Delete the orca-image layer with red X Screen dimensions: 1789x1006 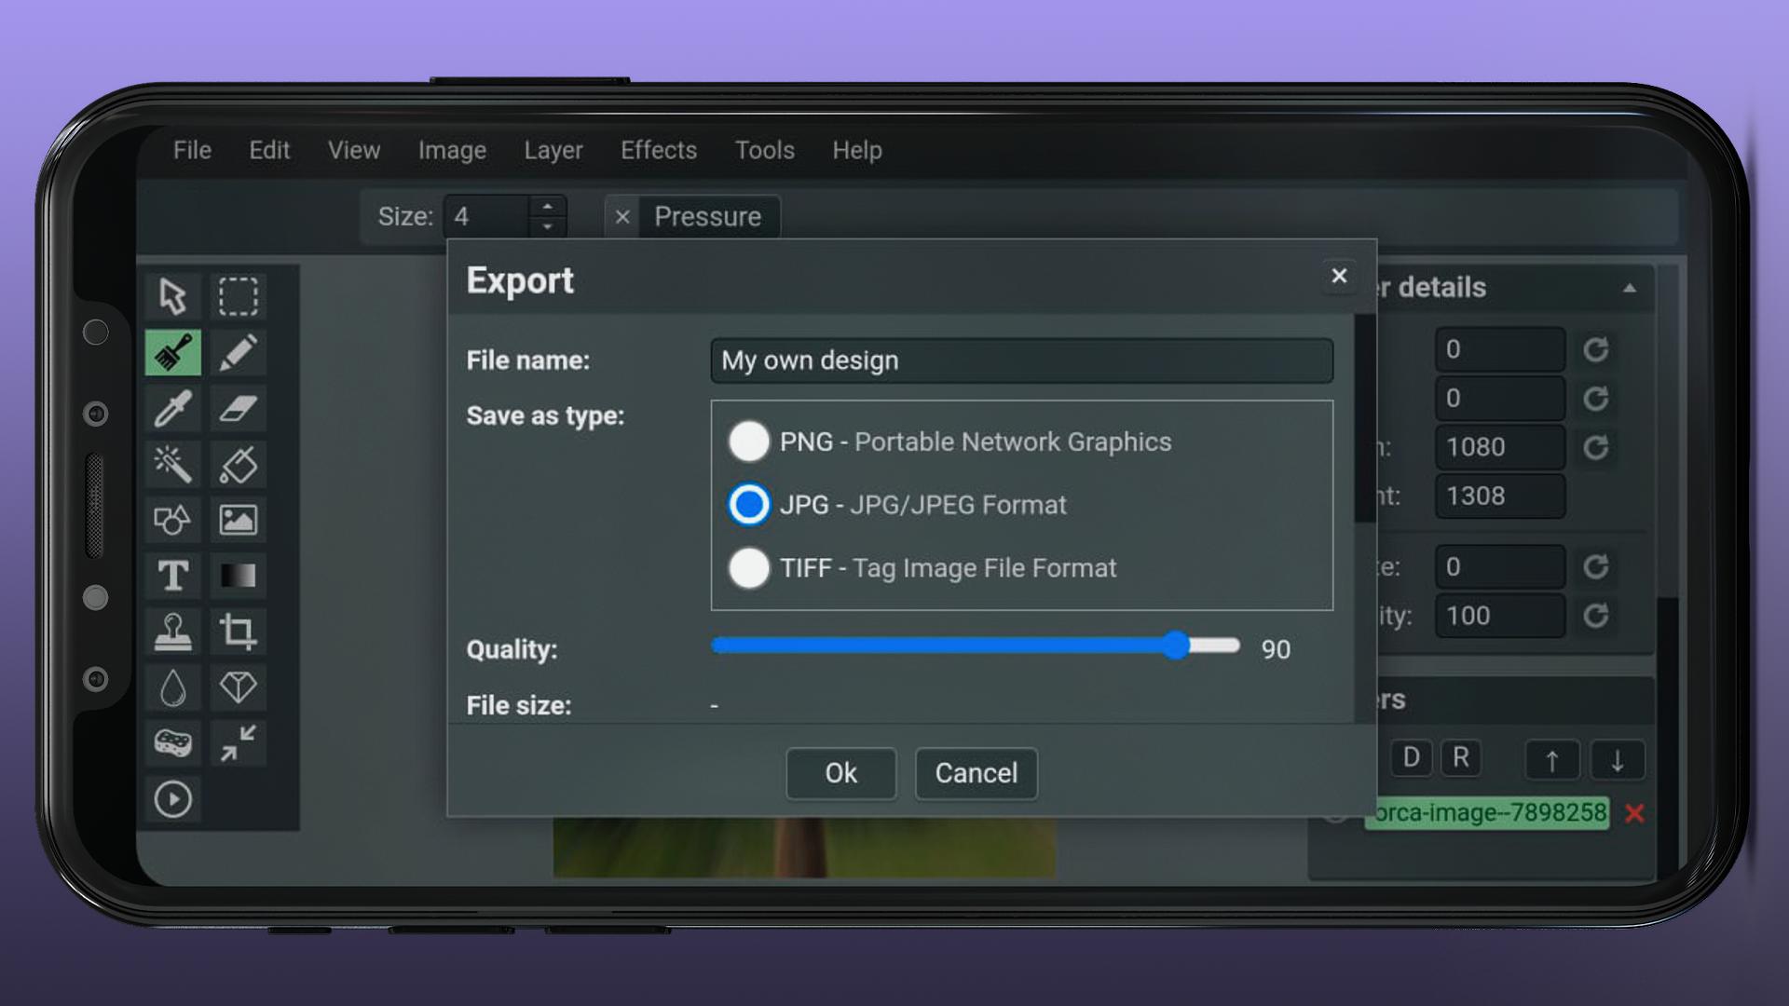(x=1634, y=813)
